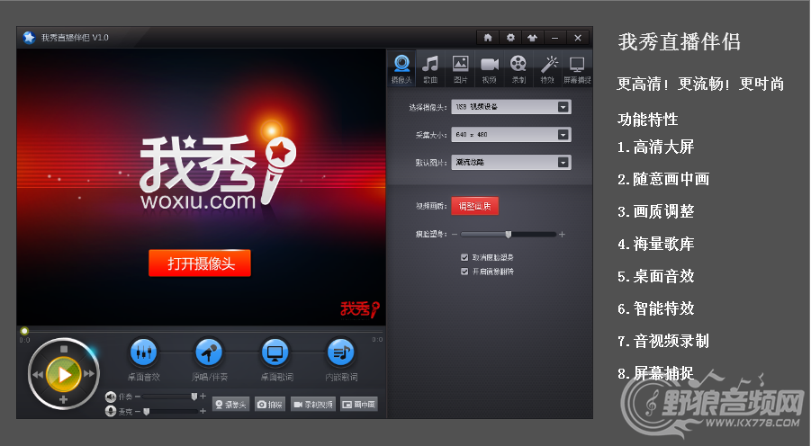Viewport: 811px width, 446px height.
Task: Click plus to raise 伴奏 volume
Action: (x=203, y=397)
